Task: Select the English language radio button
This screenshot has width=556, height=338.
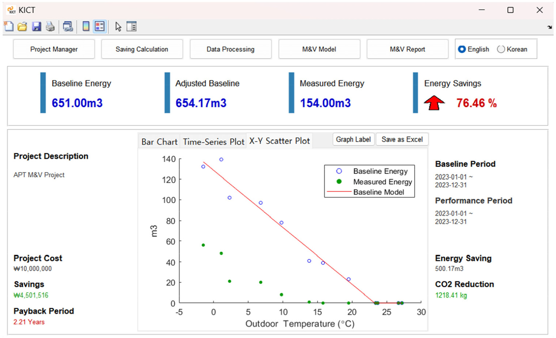Action: (462, 49)
